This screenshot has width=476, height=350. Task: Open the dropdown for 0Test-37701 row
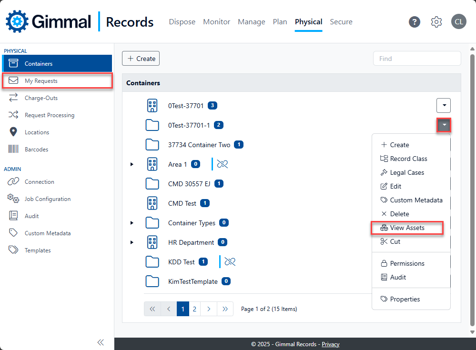[444, 106]
